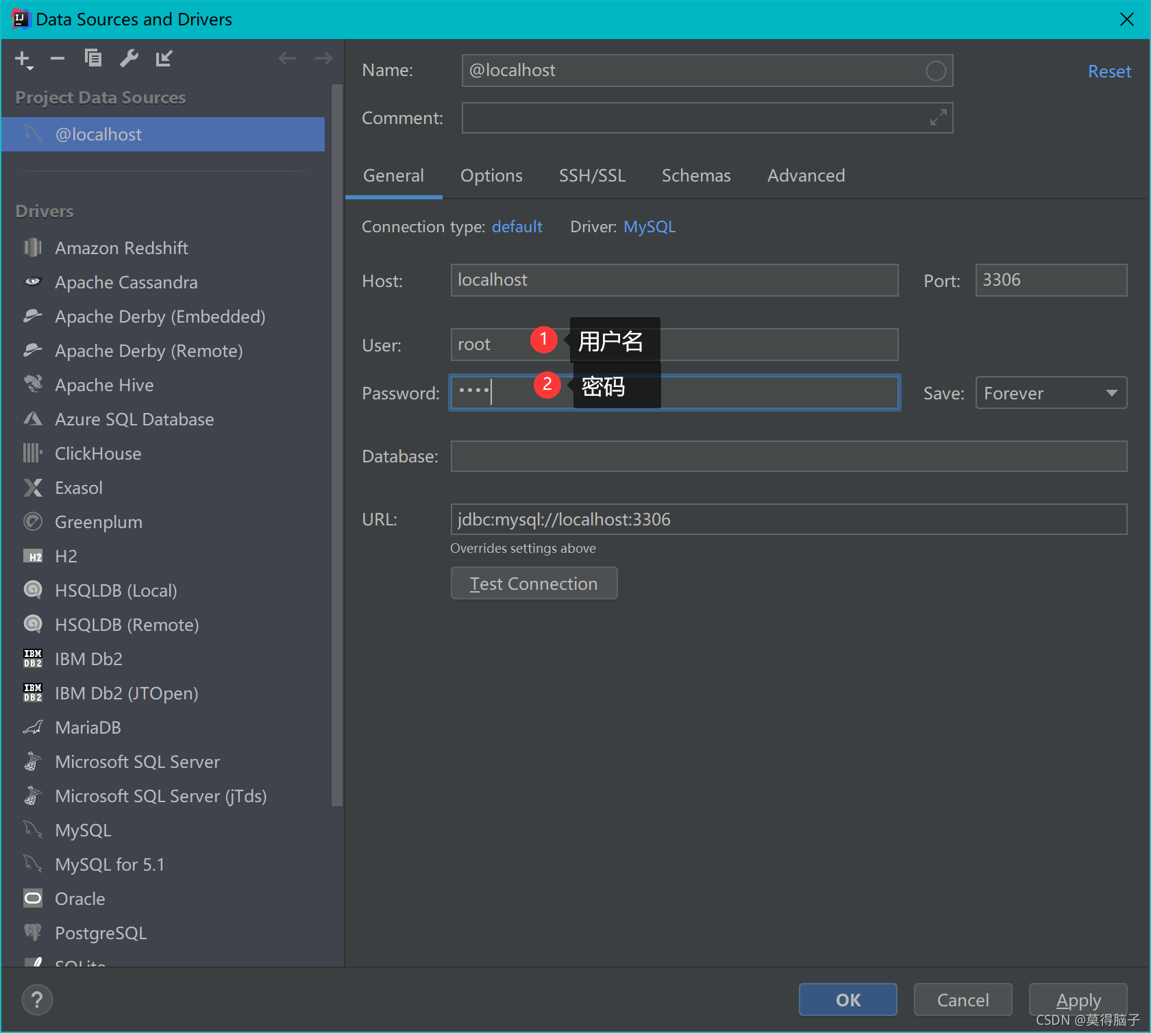Select the Apache Cassandra driver

click(163, 282)
